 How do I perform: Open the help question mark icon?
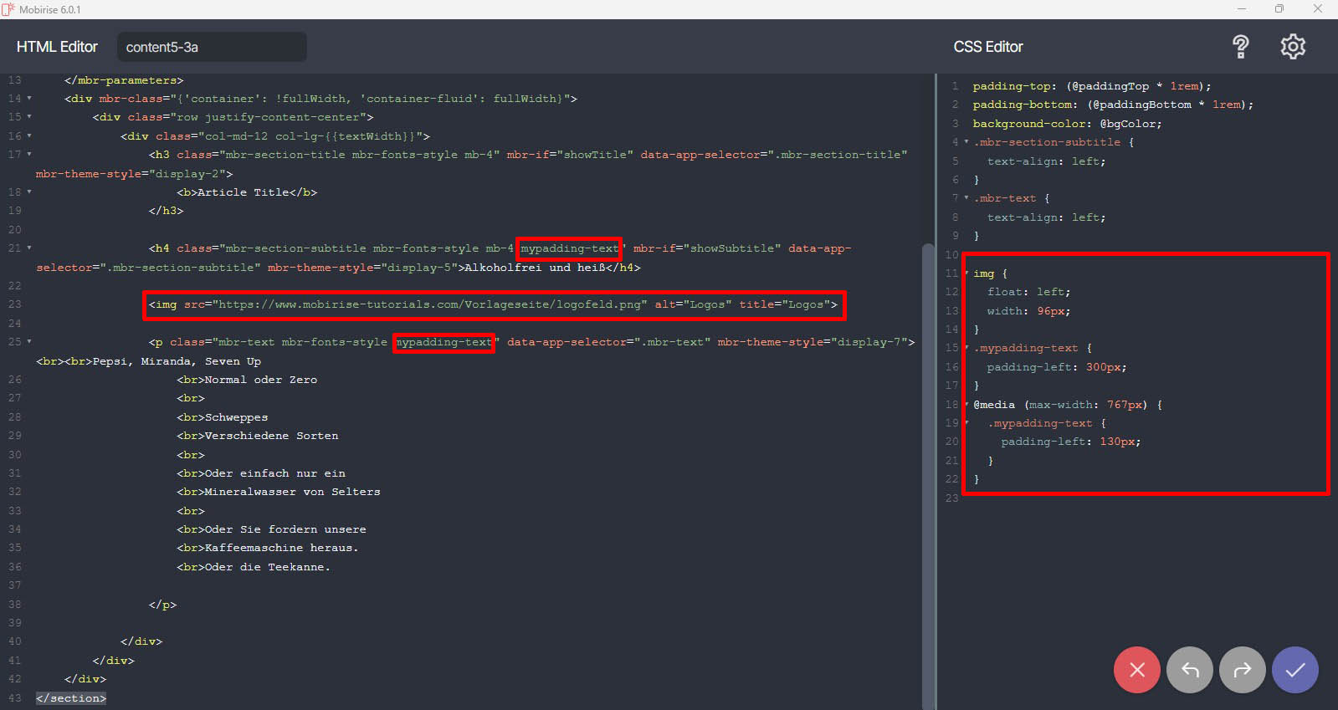click(x=1240, y=47)
